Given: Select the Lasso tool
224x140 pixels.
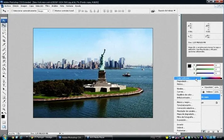Looking at the screenshot, I should [4, 33].
